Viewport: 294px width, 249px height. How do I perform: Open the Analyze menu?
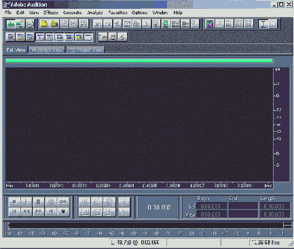pos(95,13)
